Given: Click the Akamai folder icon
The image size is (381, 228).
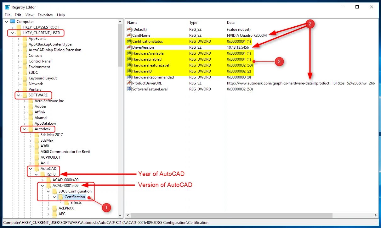Looking at the screenshot, I should coord(31,118).
